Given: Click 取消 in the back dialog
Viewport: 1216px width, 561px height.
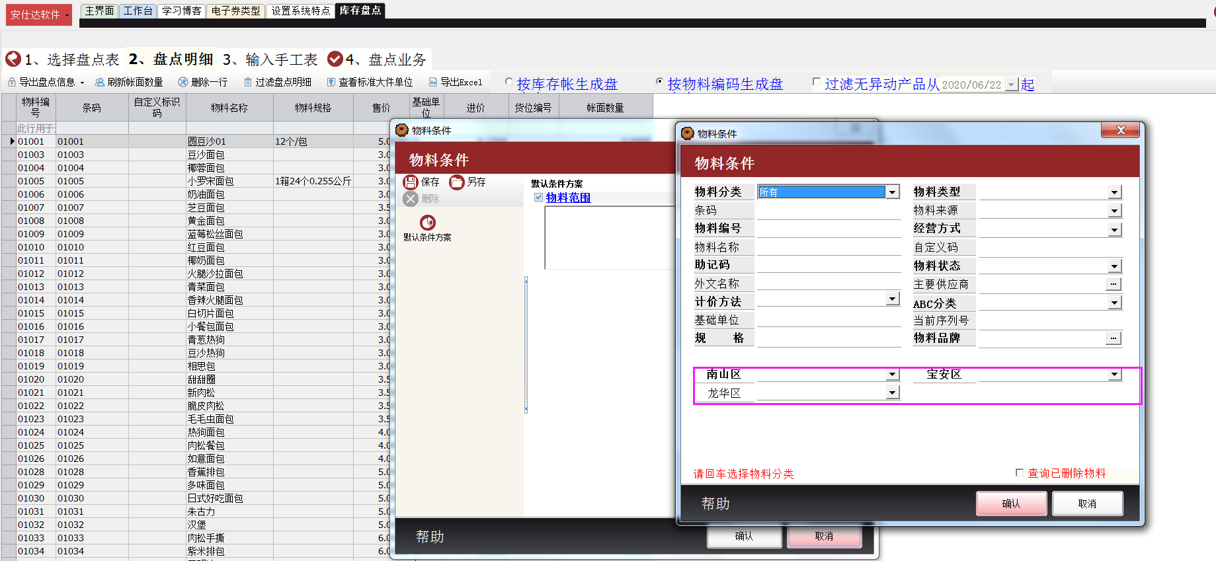Looking at the screenshot, I should (x=824, y=536).
